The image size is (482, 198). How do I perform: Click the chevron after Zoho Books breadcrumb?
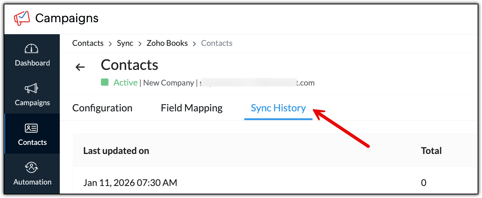(x=194, y=44)
